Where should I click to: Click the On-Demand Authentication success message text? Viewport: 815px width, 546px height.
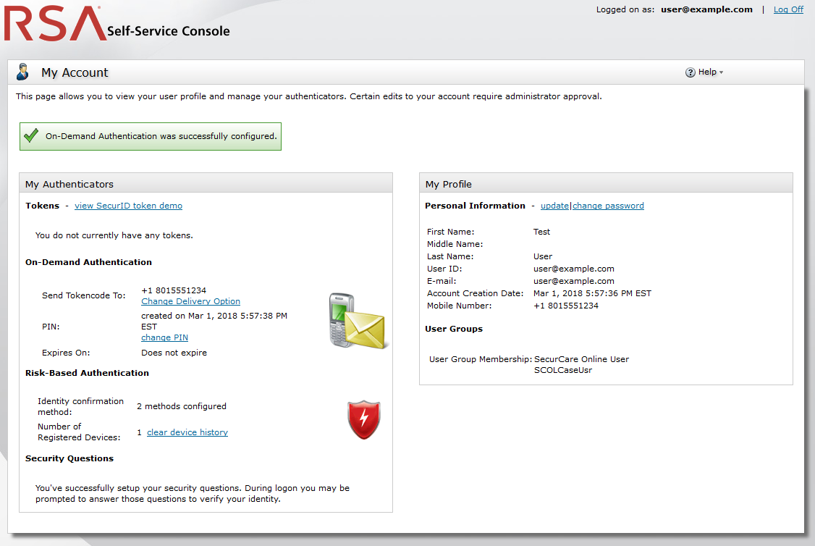click(161, 135)
